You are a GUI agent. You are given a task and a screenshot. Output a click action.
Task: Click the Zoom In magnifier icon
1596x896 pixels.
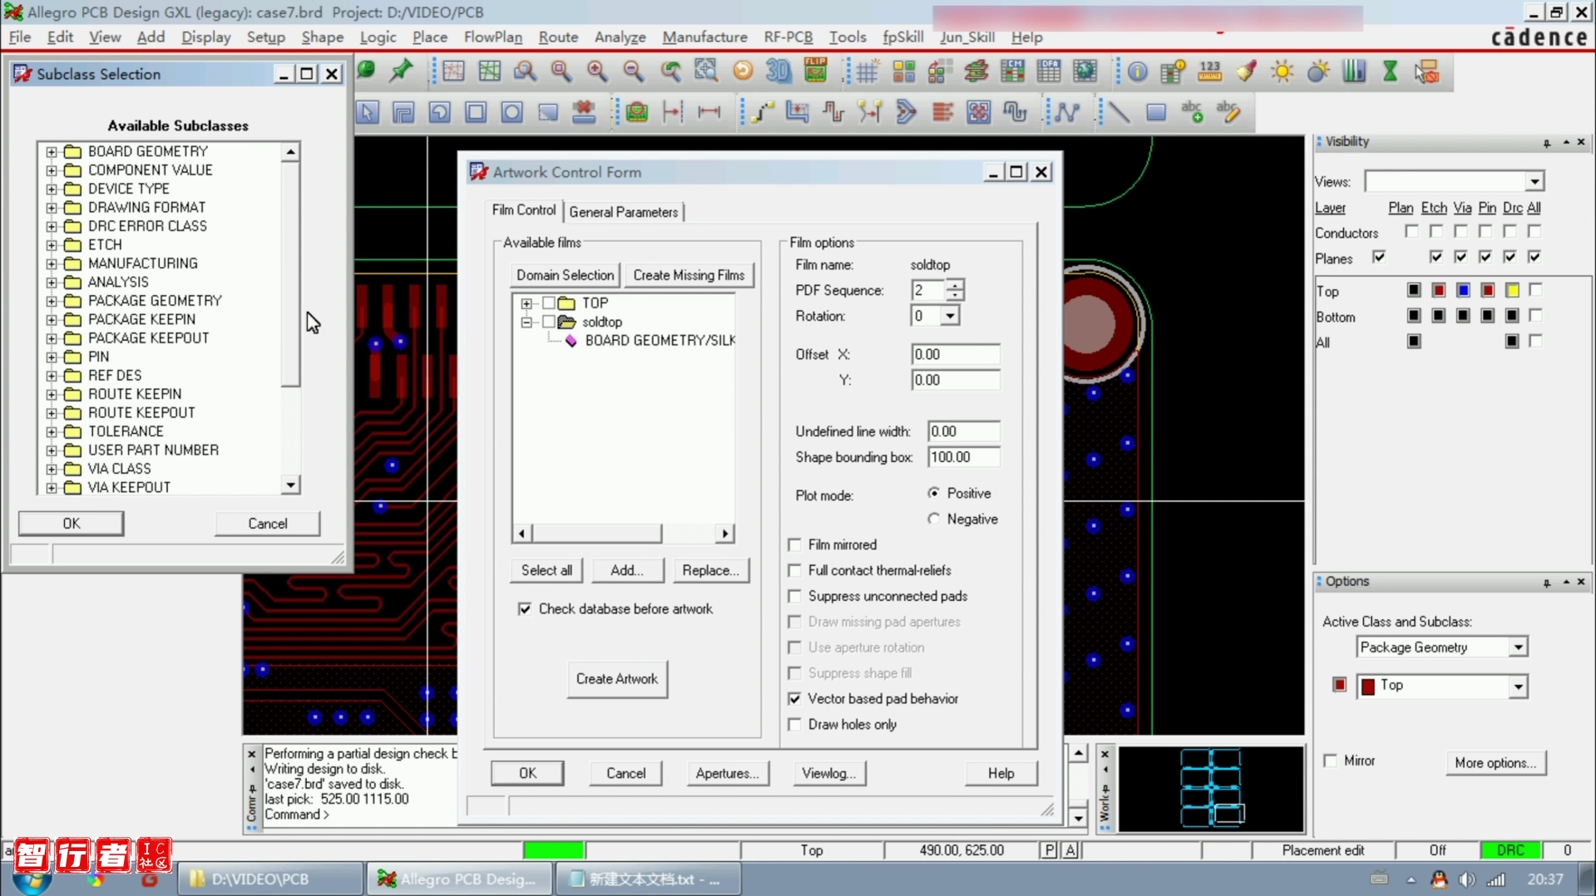pos(597,71)
